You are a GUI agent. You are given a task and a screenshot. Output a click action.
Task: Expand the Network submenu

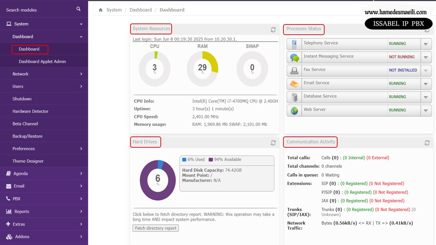pos(44,74)
